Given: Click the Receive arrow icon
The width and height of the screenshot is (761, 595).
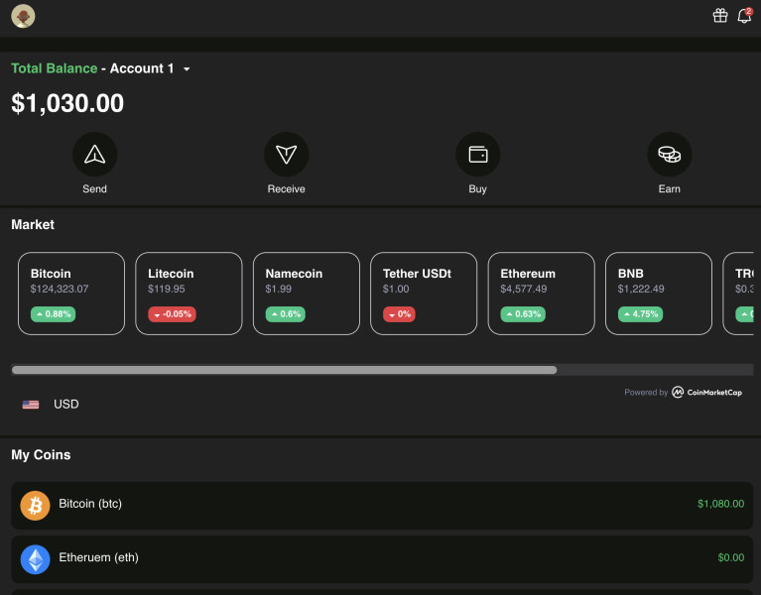Looking at the screenshot, I should pos(287,155).
